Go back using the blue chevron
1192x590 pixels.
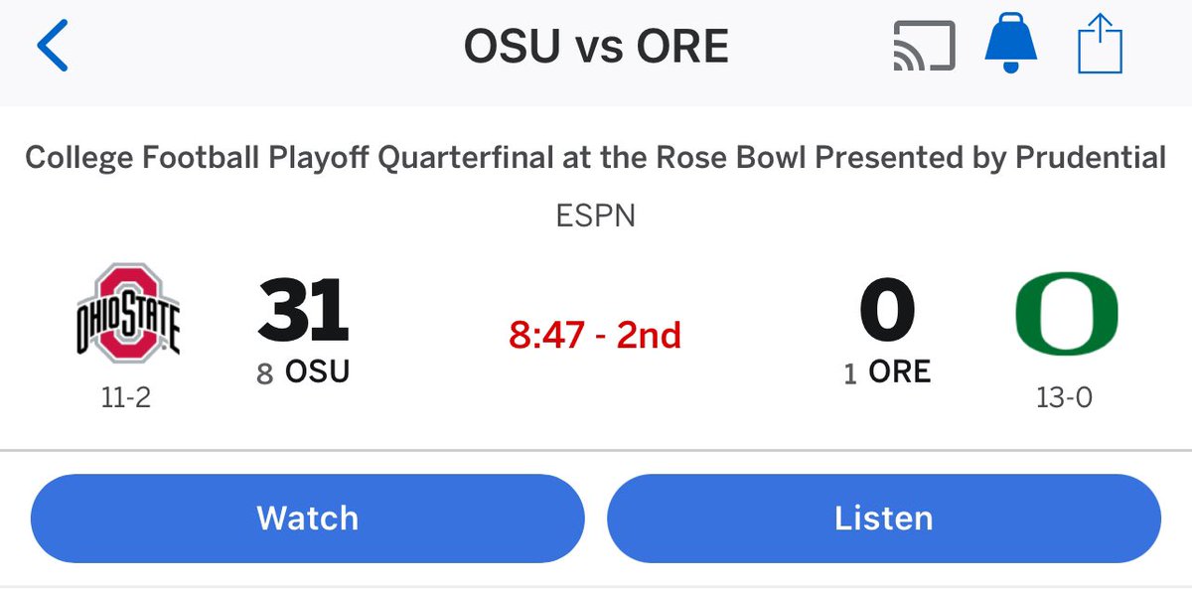(x=52, y=47)
